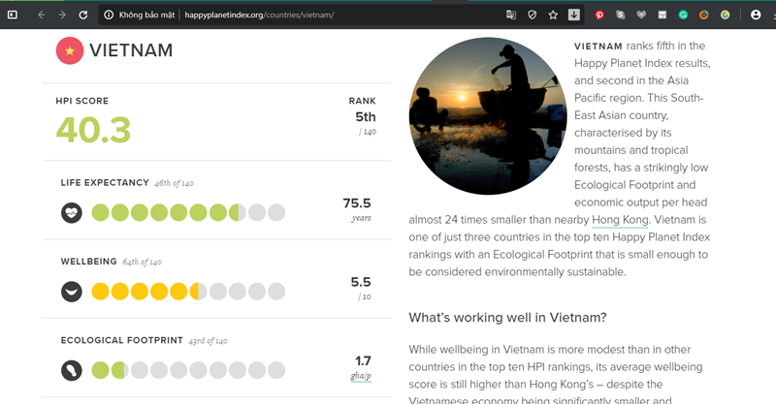Go back to the previous page
Screen dimensions: 776x404
pyautogui.click(x=41, y=15)
